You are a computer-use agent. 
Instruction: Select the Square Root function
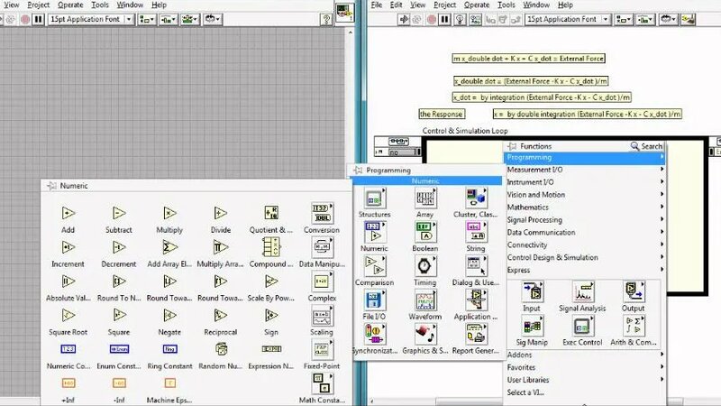pos(68,315)
